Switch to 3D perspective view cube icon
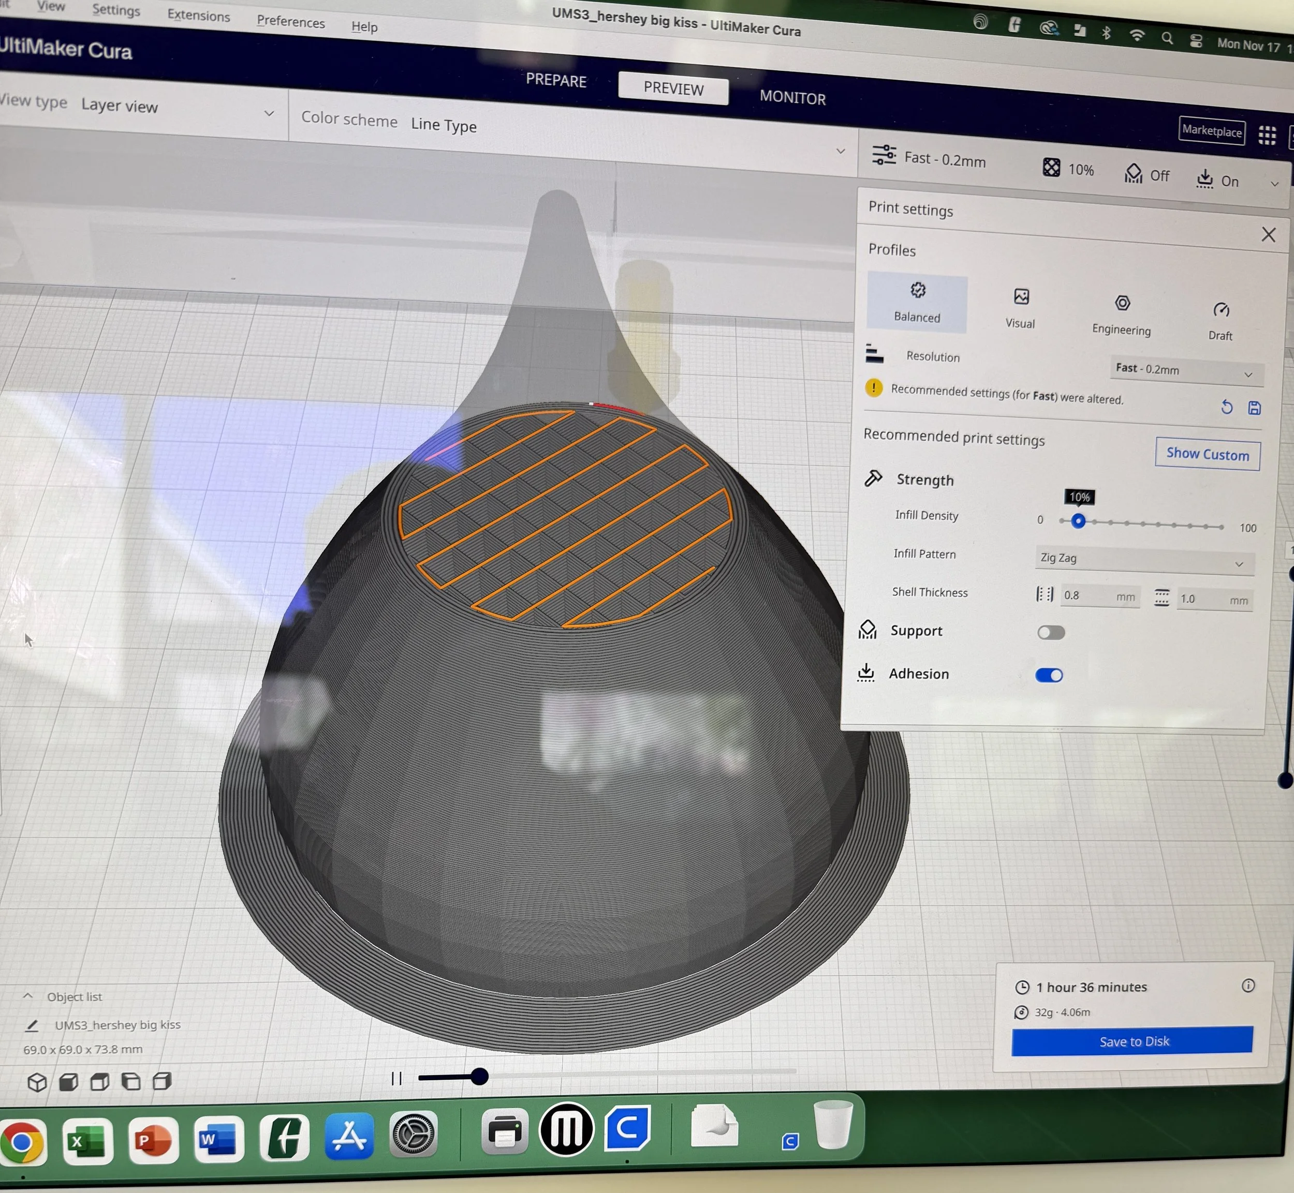This screenshot has width=1294, height=1193. click(x=37, y=1082)
